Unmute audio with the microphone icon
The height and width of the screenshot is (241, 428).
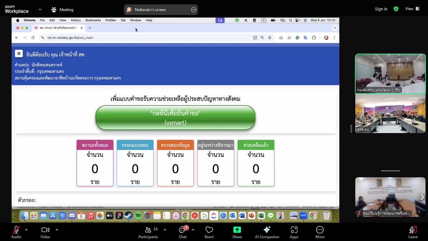click(x=16, y=233)
